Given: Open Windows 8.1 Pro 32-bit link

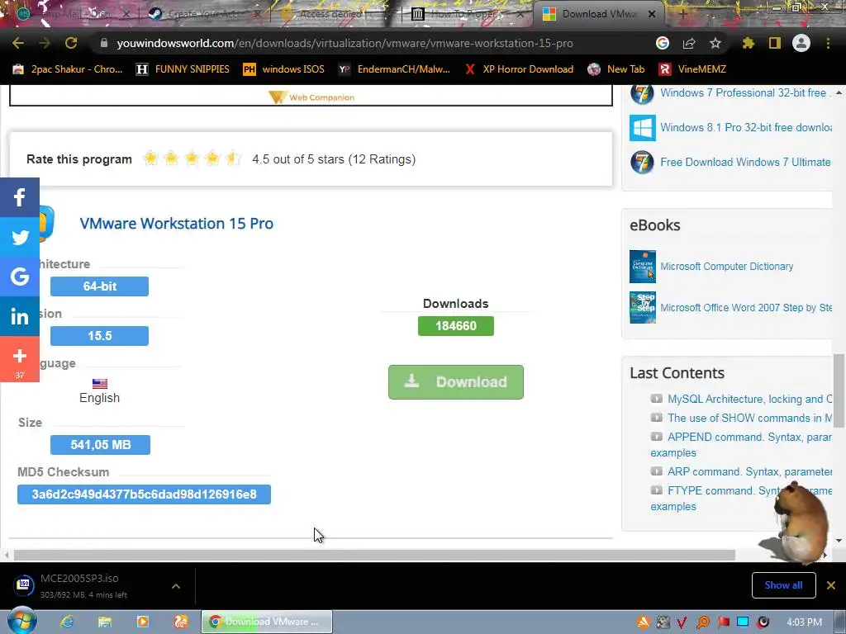Looking at the screenshot, I should click(x=746, y=127).
